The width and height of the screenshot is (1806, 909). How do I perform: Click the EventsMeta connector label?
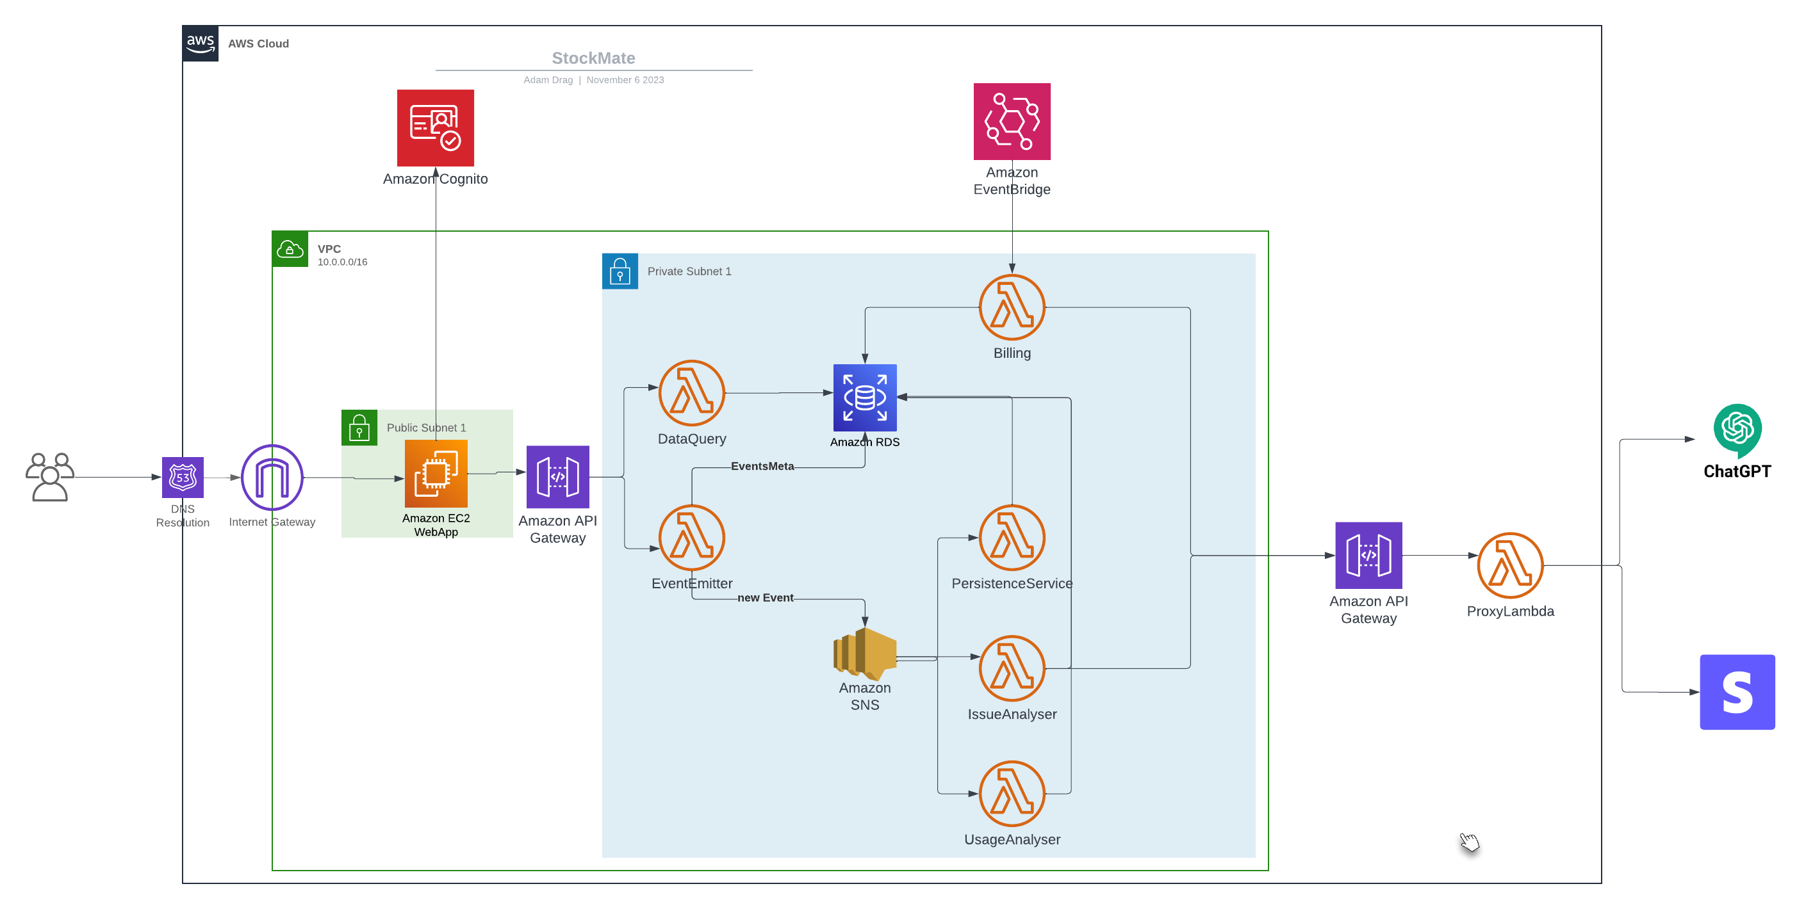click(762, 466)
